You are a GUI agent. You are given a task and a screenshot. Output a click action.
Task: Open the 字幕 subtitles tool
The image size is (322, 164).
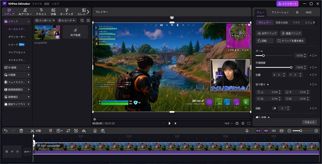[x=54, y=12]
